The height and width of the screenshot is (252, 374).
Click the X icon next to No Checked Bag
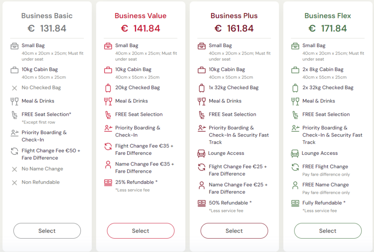(15, 88)
